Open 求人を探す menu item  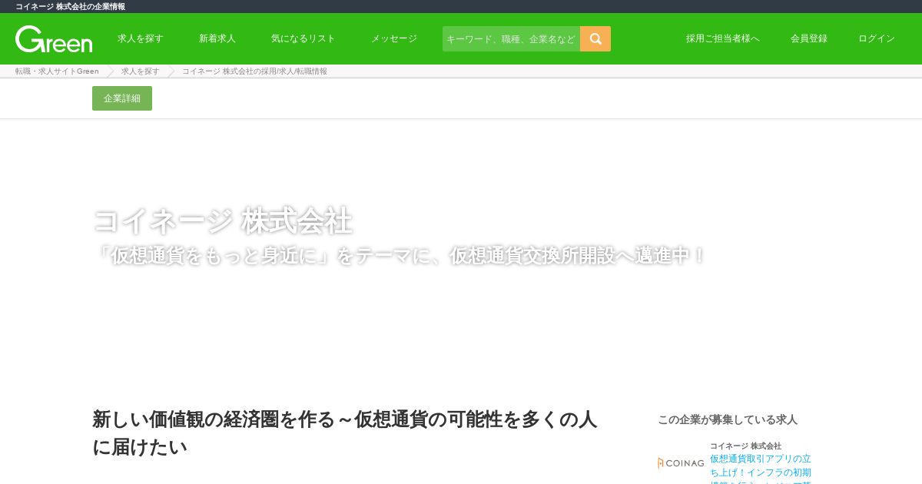click(141, 38)
